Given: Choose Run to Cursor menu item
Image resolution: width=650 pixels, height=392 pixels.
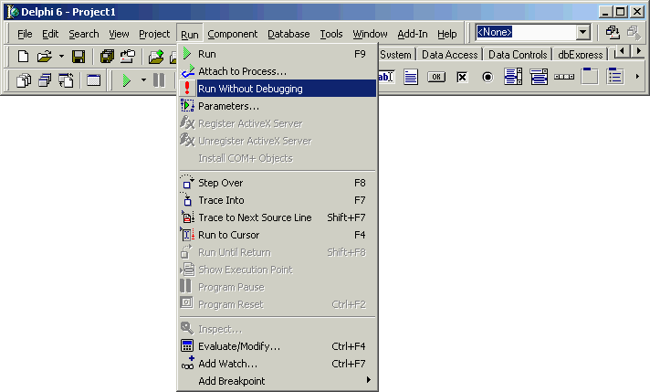Looking at the screenshot, I should pos(278,235).
